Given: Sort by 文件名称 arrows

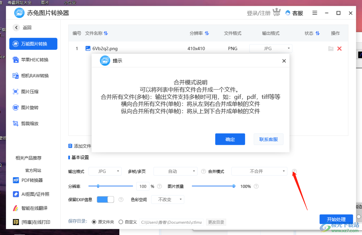Looking at the screenshot, I should (106, 33).
